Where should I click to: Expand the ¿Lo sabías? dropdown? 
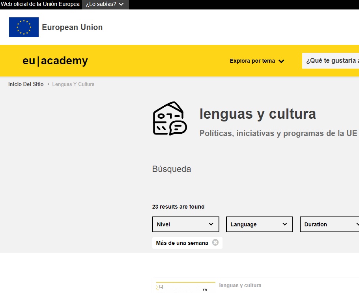[105, 4]
